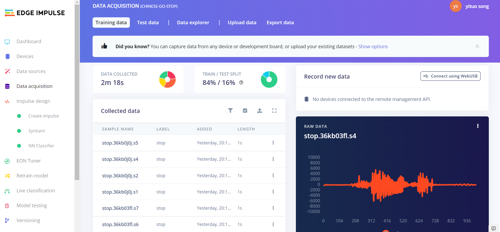Screen dimensions: 500x232
Task: Click the raw data waveform graph
Action: click(400, 185)
